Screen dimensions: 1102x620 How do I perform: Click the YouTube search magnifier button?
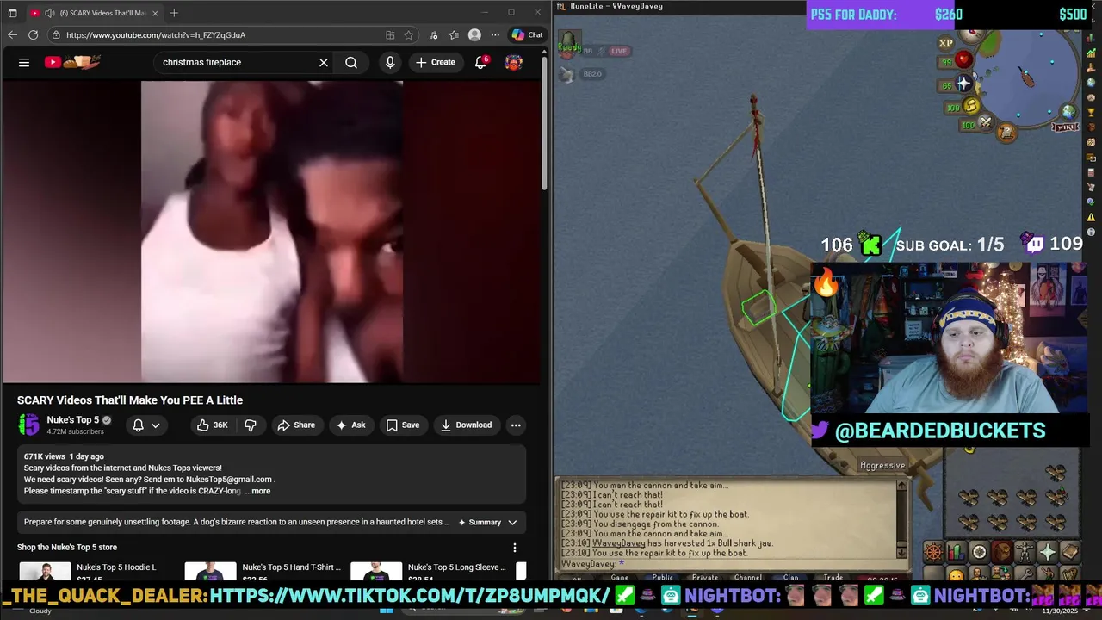coord(351,62)
